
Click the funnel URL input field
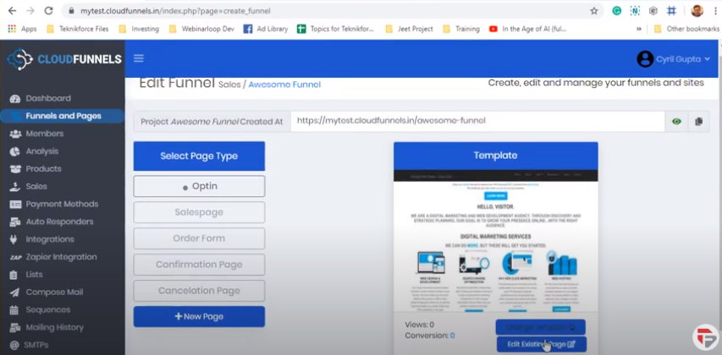[x=477, y=121]
